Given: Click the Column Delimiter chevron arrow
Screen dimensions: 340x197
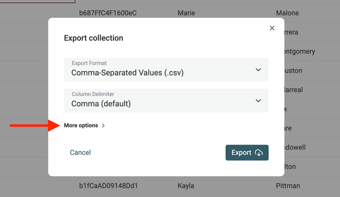Looking at the screenshot, I should click(258, 101).
